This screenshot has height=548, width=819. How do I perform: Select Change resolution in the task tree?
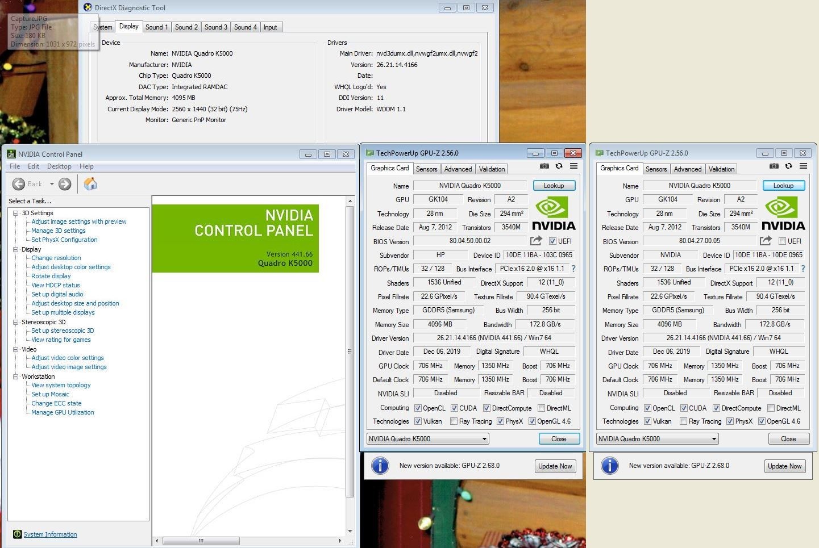(x=56, y=258)
